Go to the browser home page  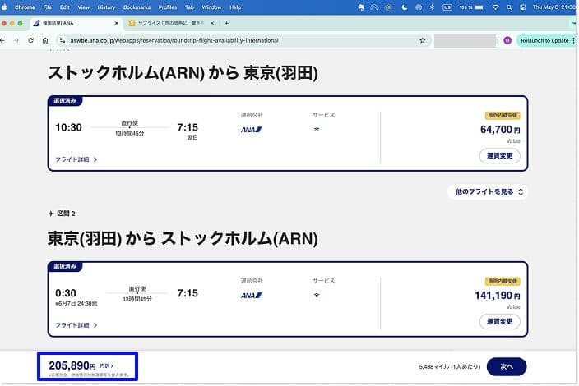coord(45,40)
